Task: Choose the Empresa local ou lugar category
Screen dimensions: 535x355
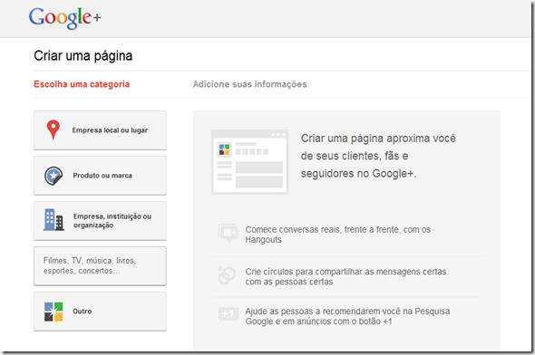Action: point(100,130)
